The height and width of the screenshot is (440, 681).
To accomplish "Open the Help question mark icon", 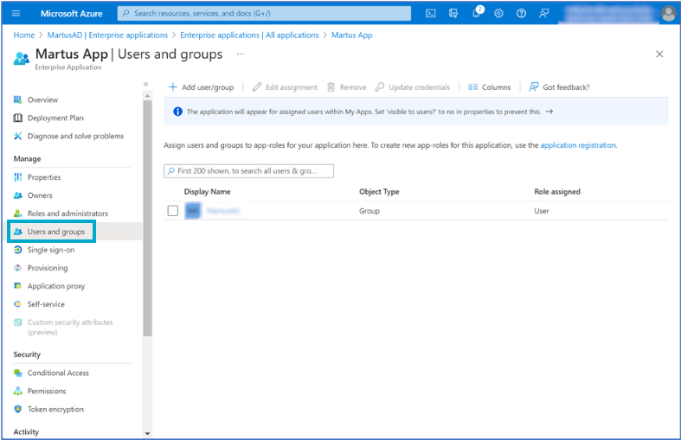I will [521, 14].
